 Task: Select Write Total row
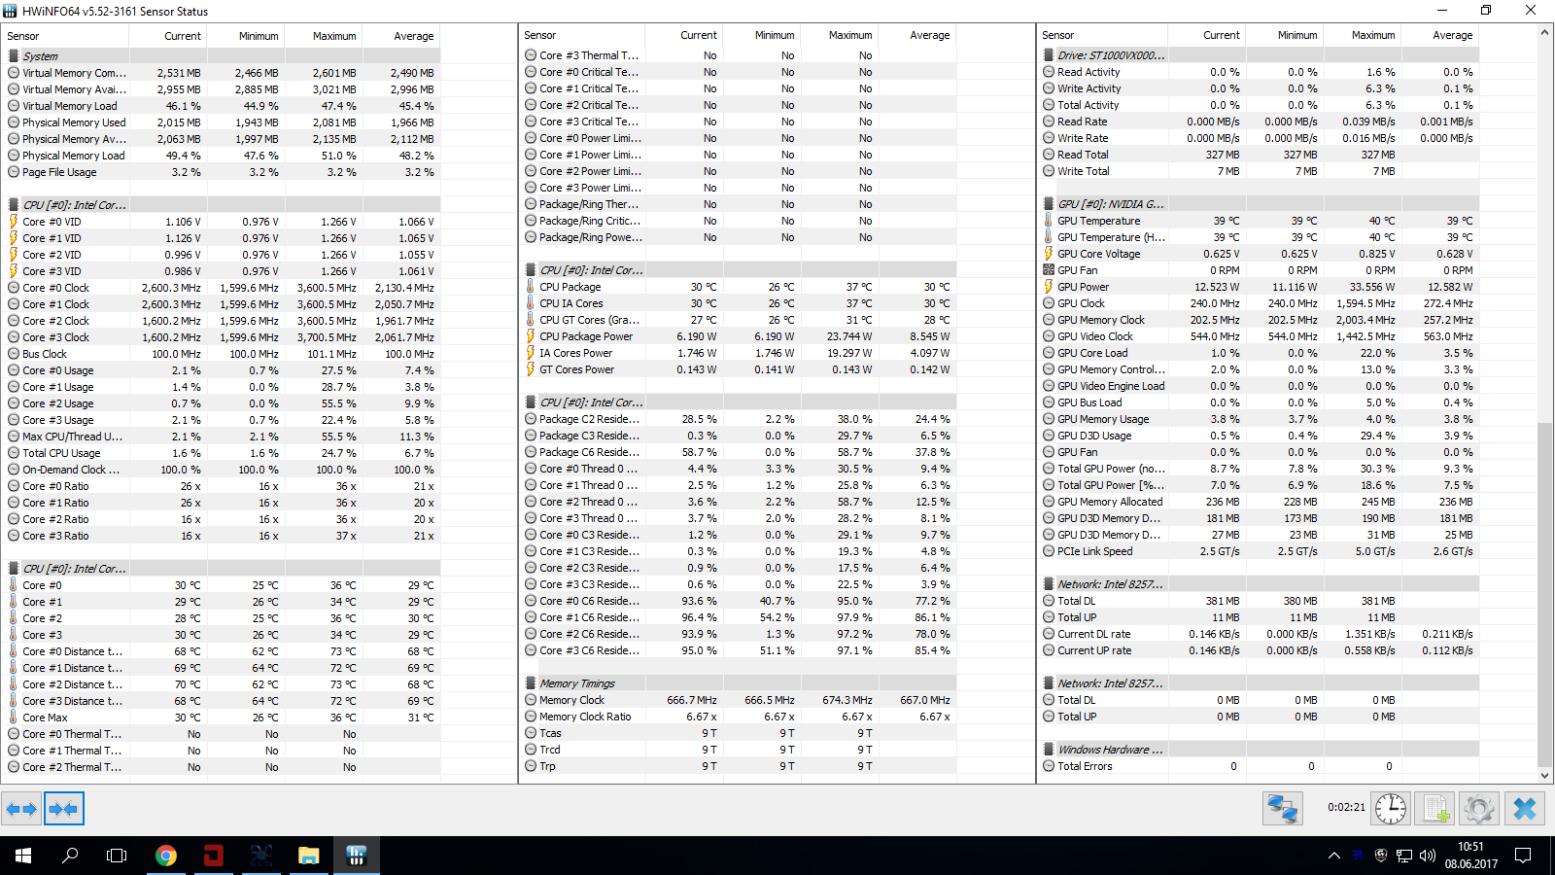[1259, 171]
